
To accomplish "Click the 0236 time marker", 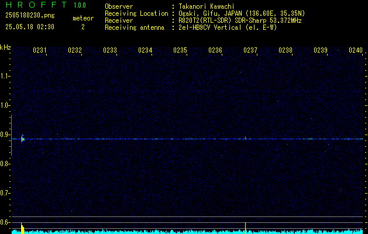I will [215, 50].
